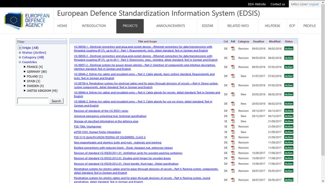Filter by POLAND (1)
The width and height of the screenshot is (325, 183).
[x=35, y=76]
